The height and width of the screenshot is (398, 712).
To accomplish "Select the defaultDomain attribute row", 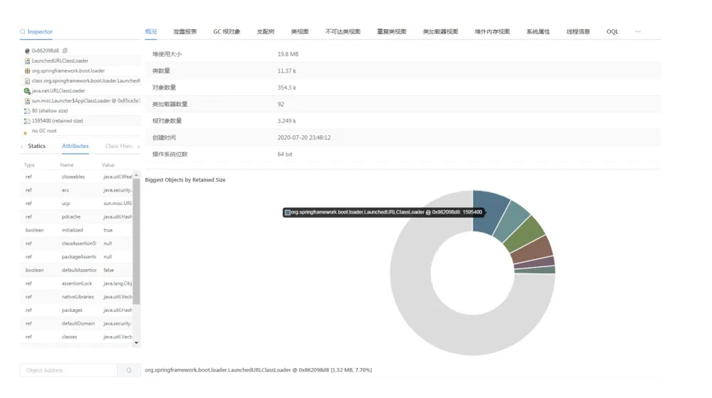I will tap(76, 323).
